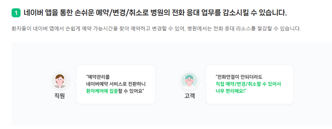
Task: Click the 예약관리를 line in staff quote
Action: point(98,77)
